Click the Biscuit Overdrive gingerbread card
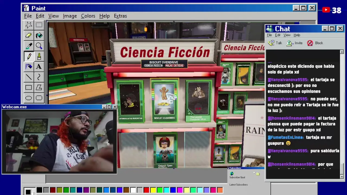Image resolution: width=347 pixels, height=195 pixels. (164, 100)
